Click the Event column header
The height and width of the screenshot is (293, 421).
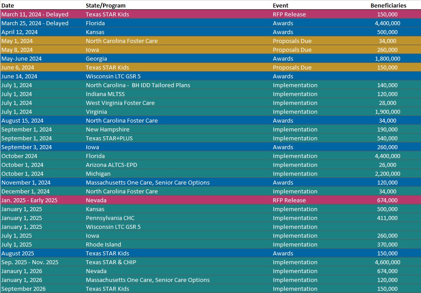click(280, 5)
